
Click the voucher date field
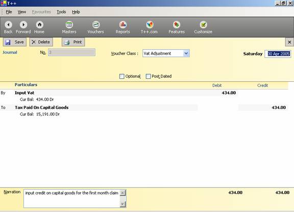point(278,54)
